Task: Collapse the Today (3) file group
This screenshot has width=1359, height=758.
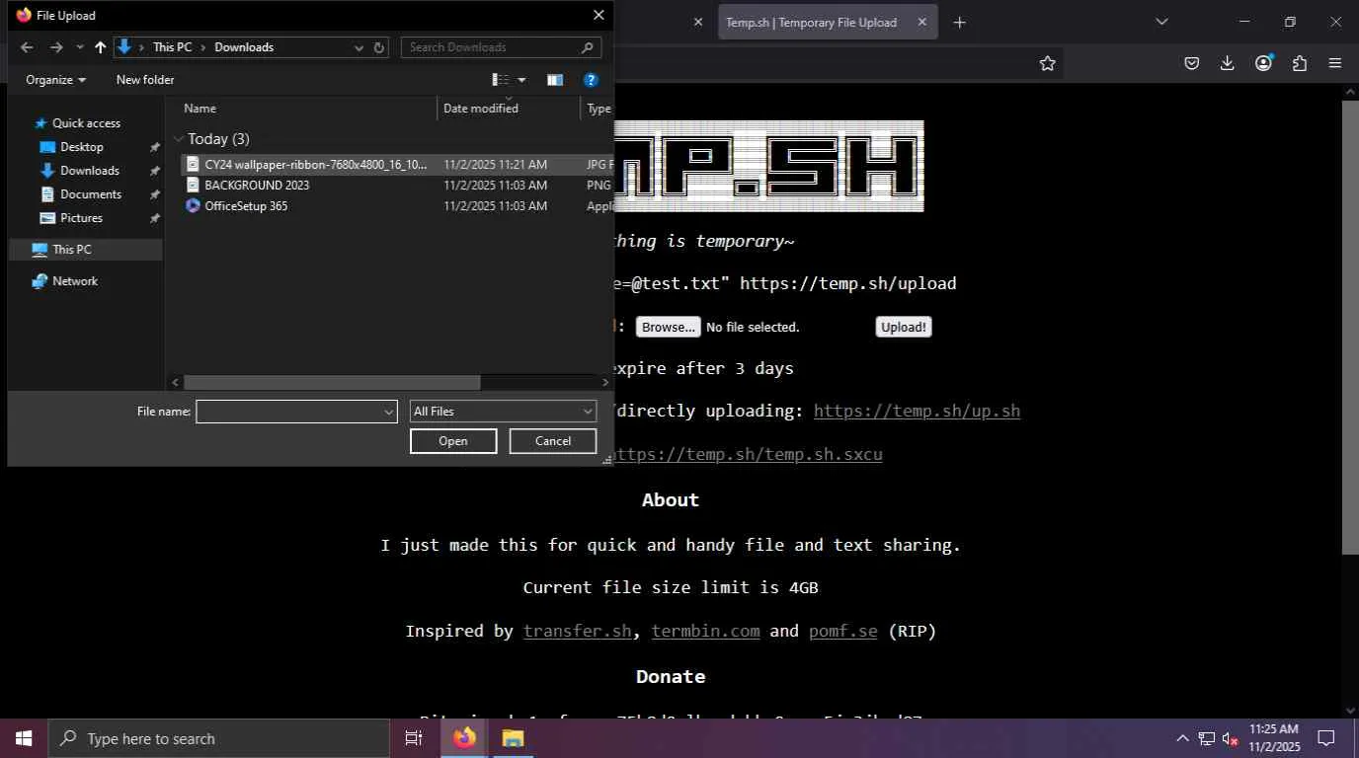Action: (178, 139)
